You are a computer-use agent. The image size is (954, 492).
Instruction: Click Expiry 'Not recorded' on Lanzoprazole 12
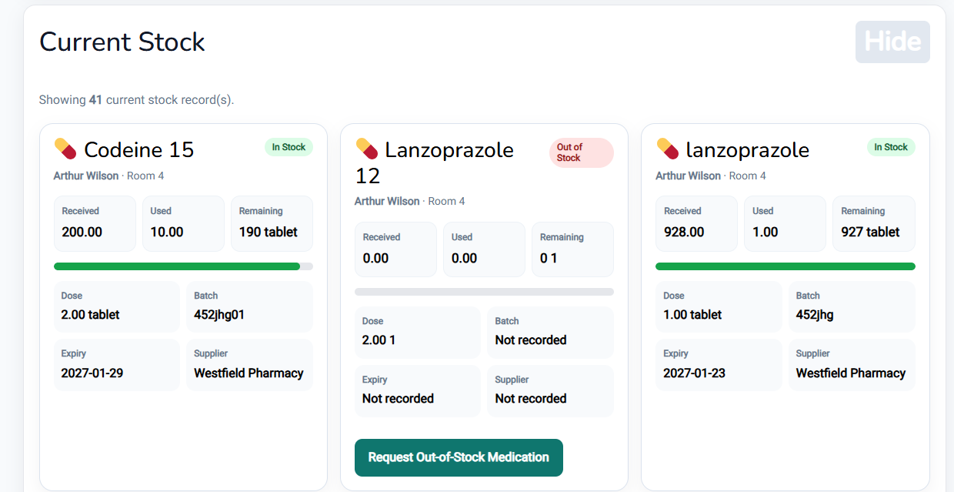coord(398,398)
